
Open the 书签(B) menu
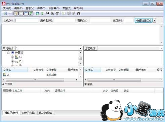click(67, 8)
